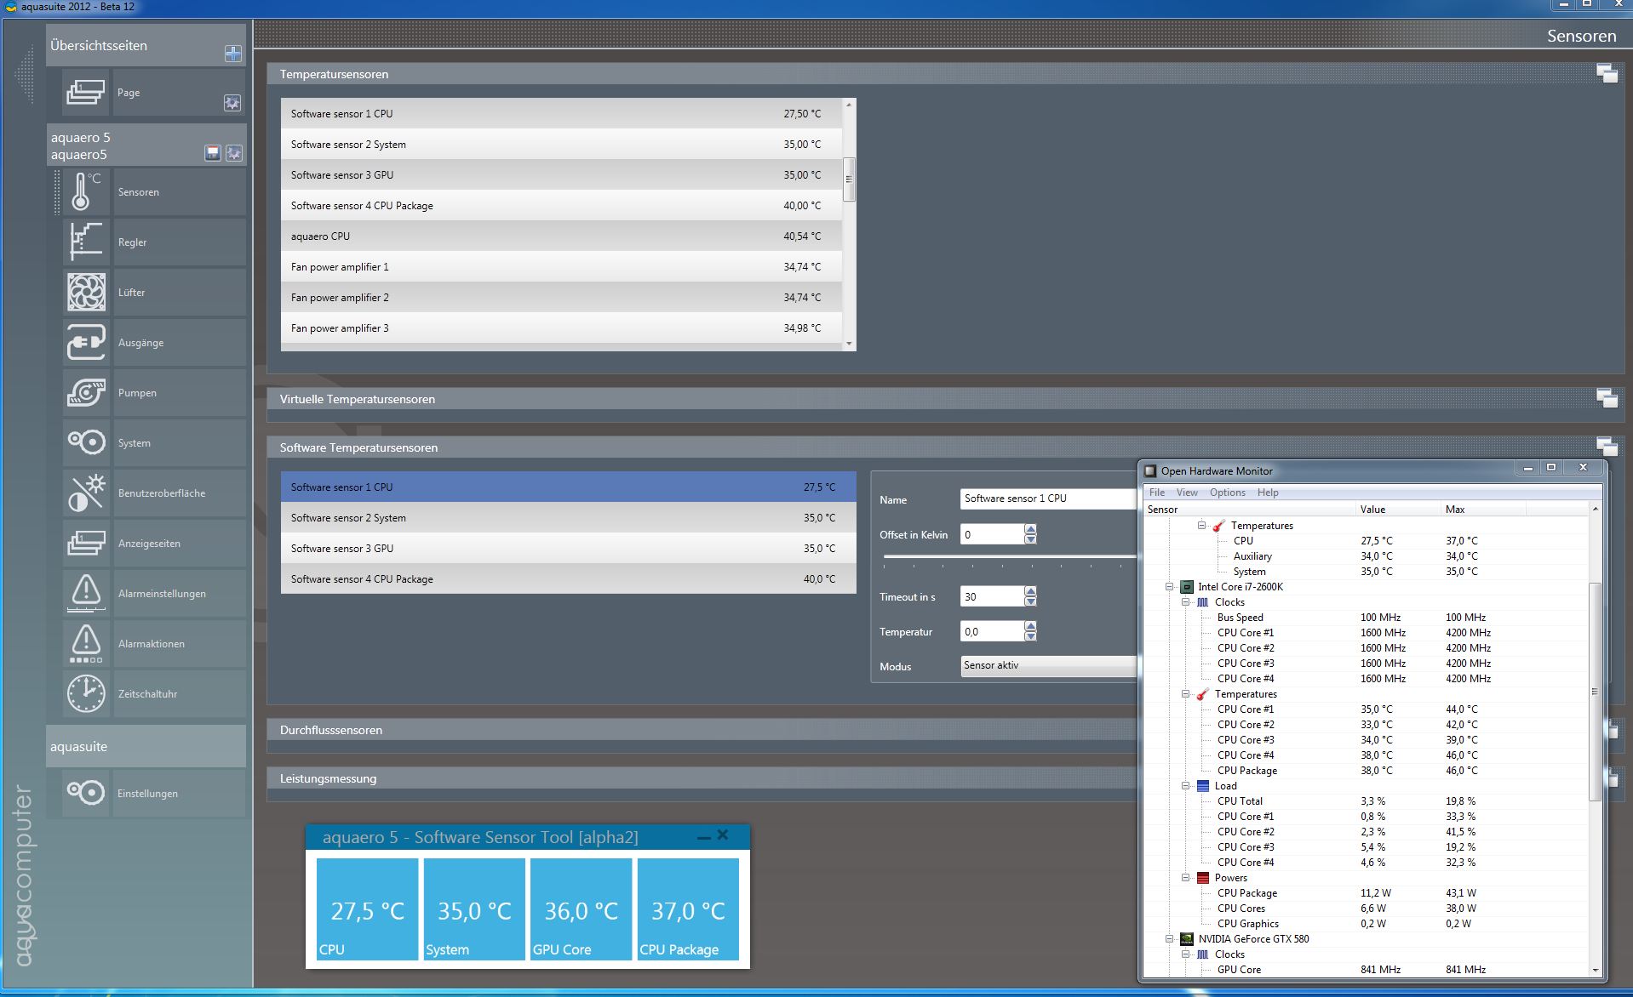Open the Alarmeinstellungen warning icon

(85, 594)
